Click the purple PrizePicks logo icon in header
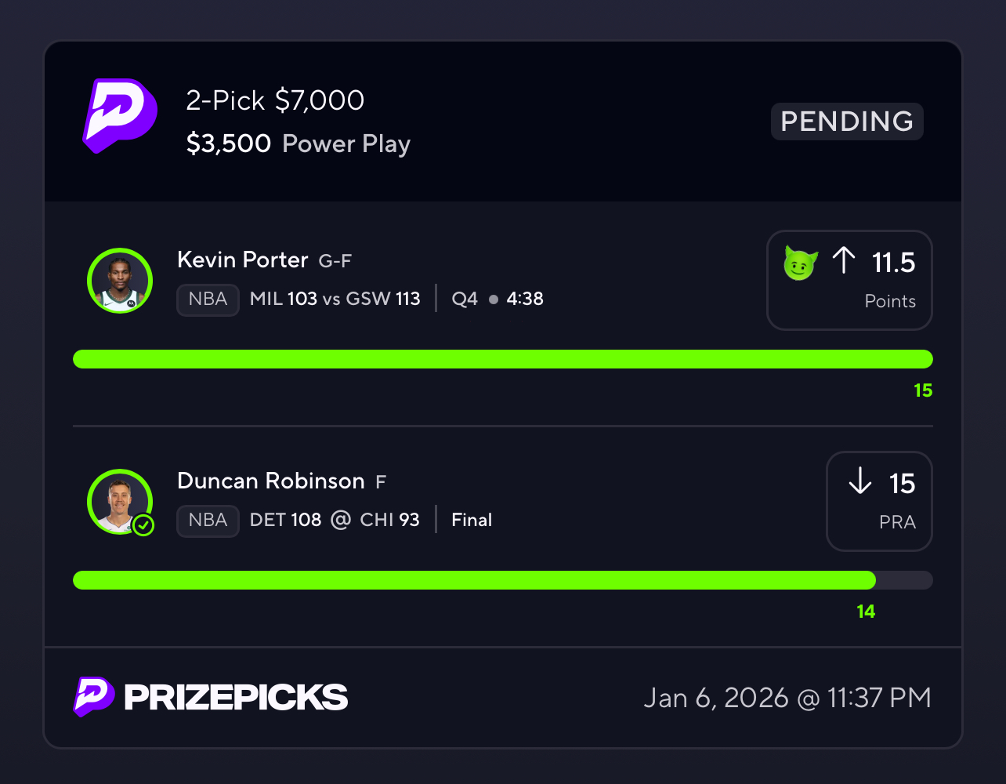The width and height of the screenshot is (1006, 784). [120, 115]
